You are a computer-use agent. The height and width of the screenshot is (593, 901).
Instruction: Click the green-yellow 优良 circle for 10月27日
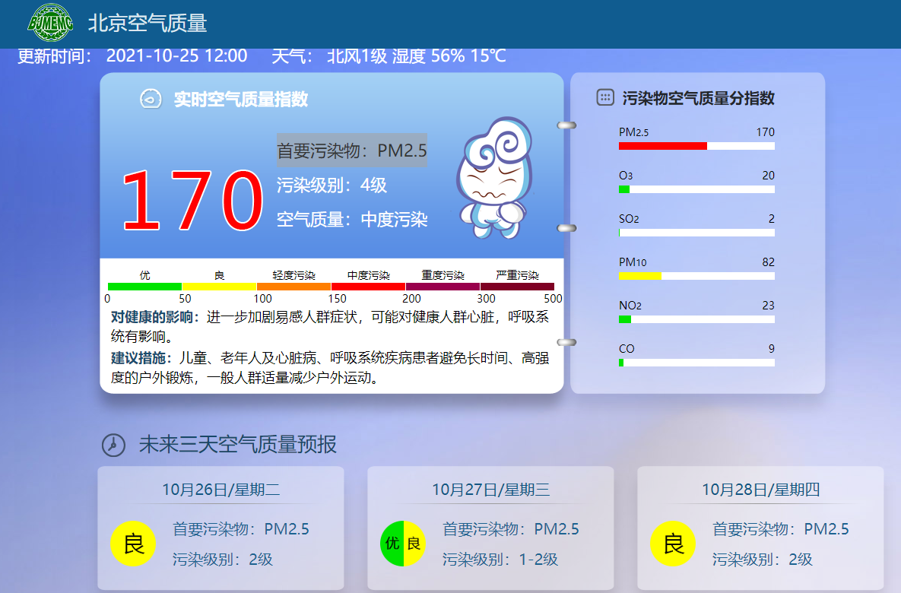[403, 544]
